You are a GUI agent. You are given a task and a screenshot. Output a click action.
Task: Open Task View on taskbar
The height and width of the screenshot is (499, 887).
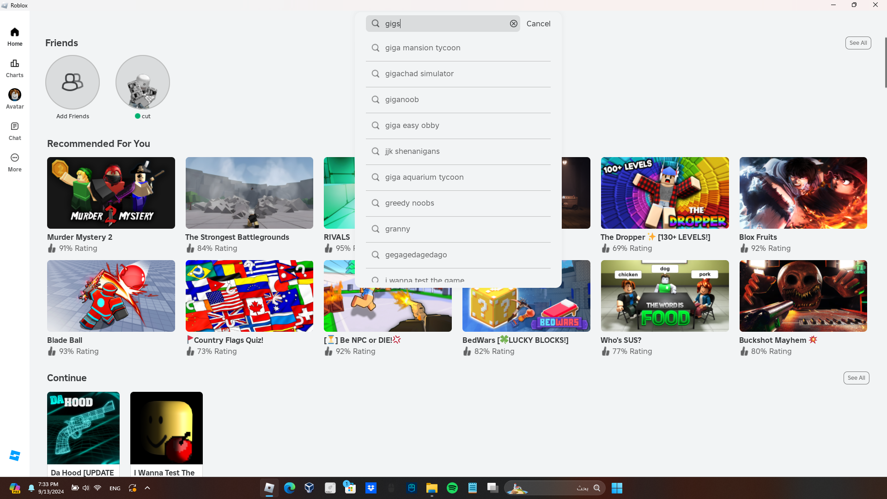[x=492, y=488]
